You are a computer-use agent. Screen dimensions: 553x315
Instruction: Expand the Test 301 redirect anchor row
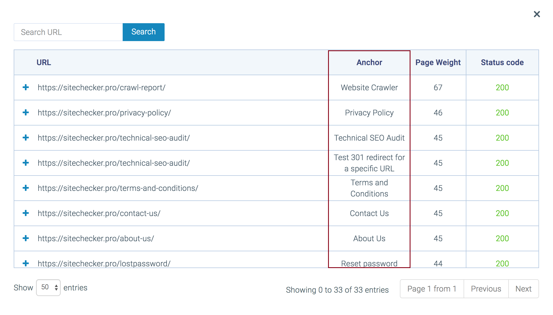pyautogui.click(x=26, y=163)
